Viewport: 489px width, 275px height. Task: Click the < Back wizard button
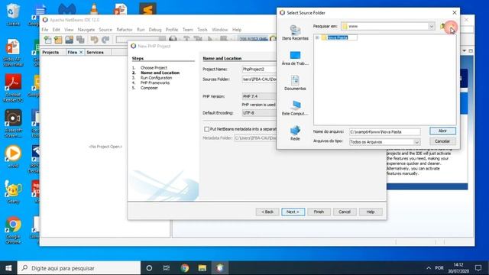pyautogui.click(x=267, y=212)
